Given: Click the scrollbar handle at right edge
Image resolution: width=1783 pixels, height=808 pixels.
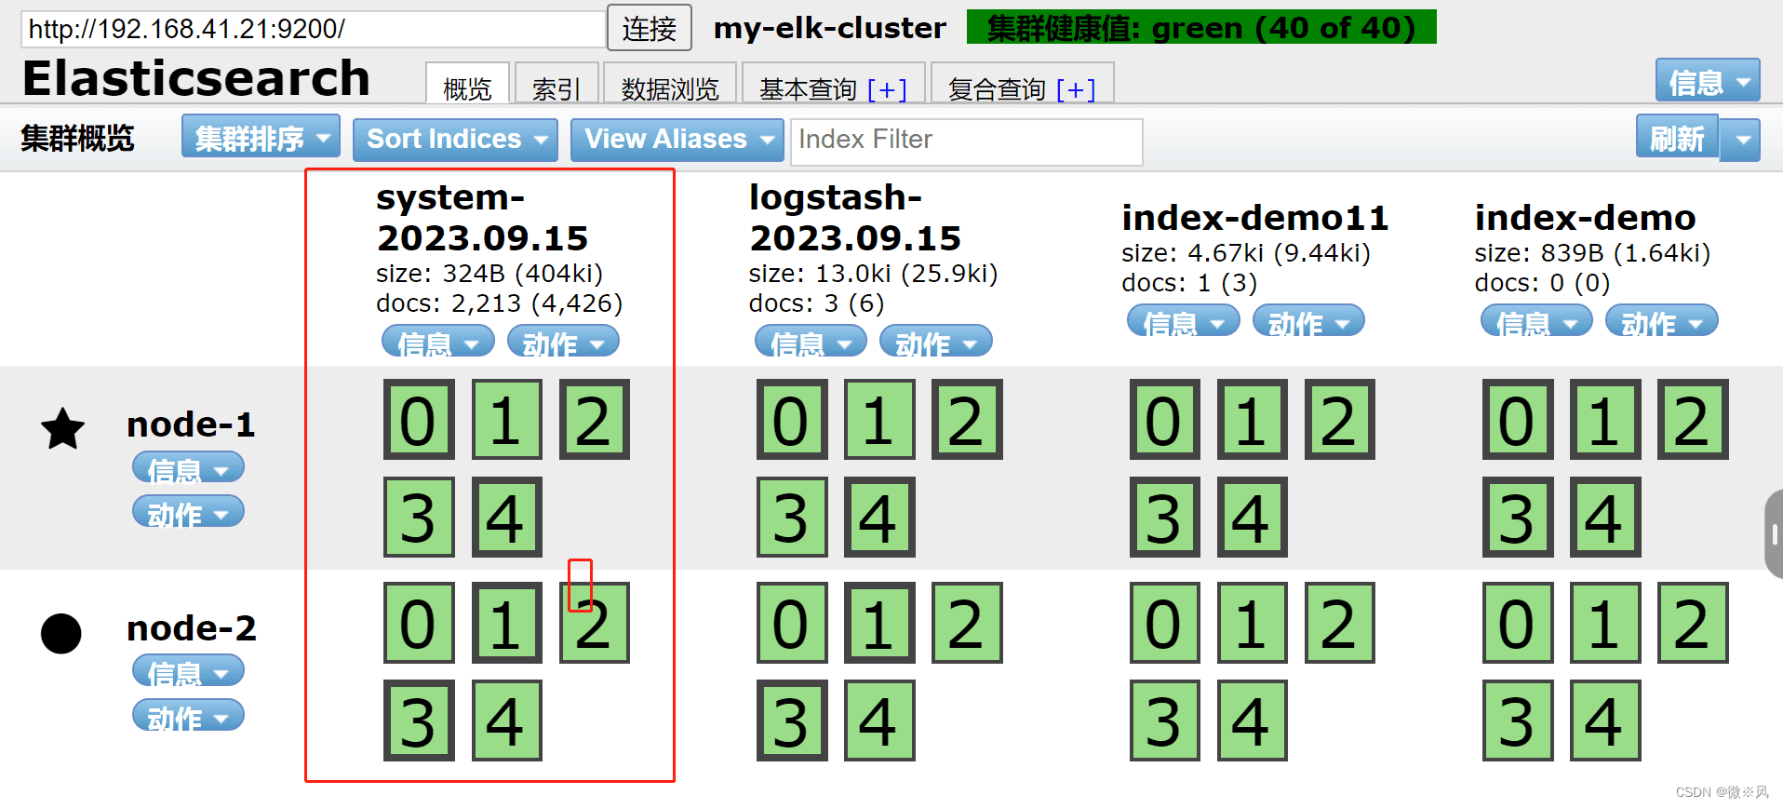Looking at the screenshot, I should (x=1774, y=534).
